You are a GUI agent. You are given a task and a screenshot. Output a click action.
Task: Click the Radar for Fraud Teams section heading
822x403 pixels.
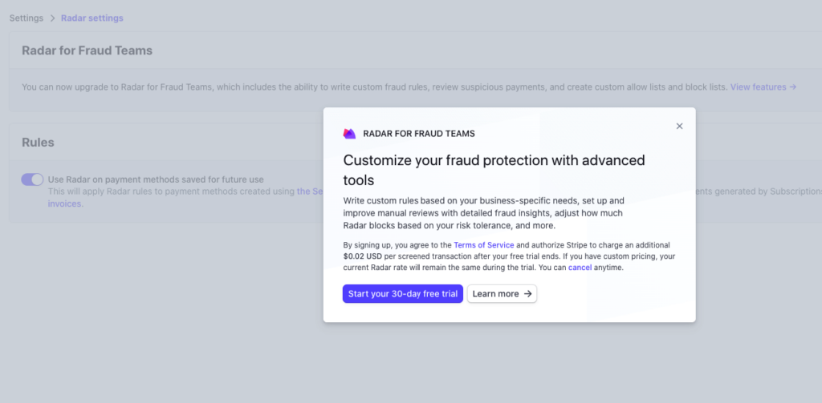(87, 50)
